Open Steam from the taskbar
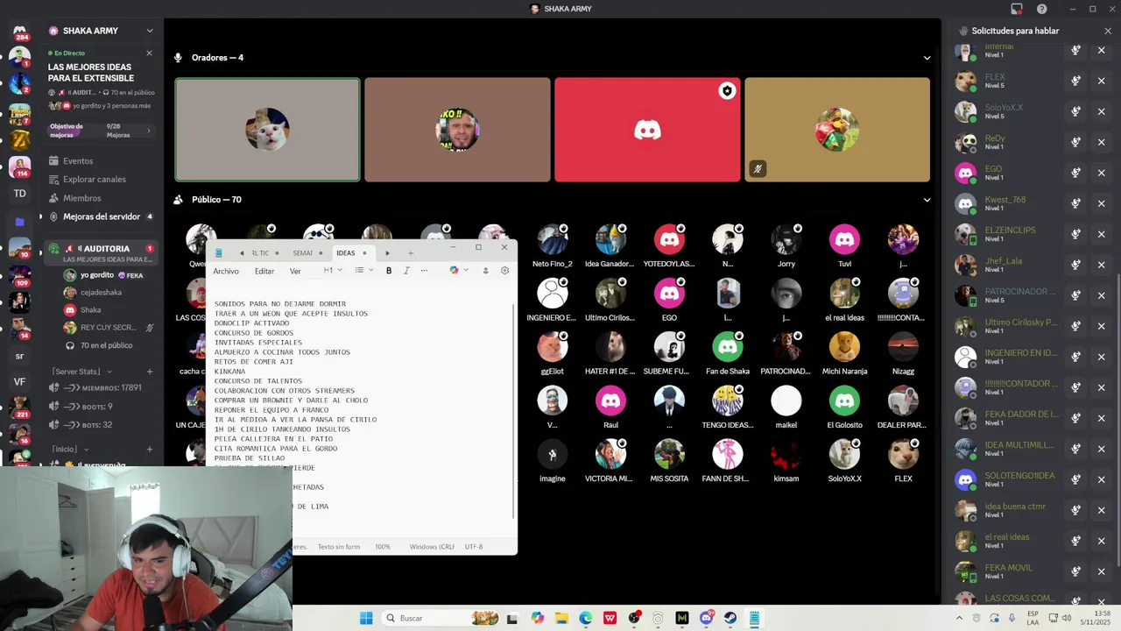Image resolution: width=1121 pixels, height=631 pixels. pos(730,619)
